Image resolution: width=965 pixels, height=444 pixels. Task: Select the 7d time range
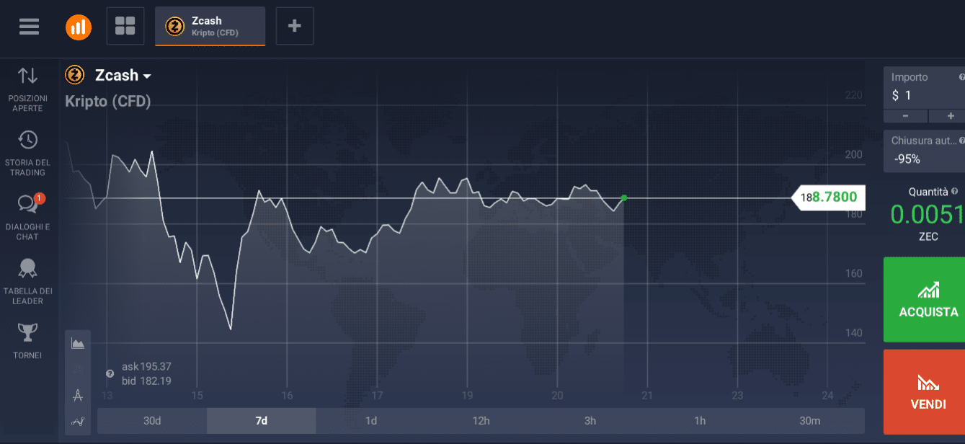click(x=262, y=421)
